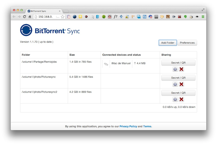217x145 pixels.
Task: Click the BitTorrent Sync logo
Action: (50, 30)
